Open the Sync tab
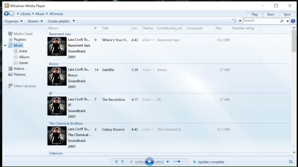Screen dimensions: 298x167 (x=287, y=14)
